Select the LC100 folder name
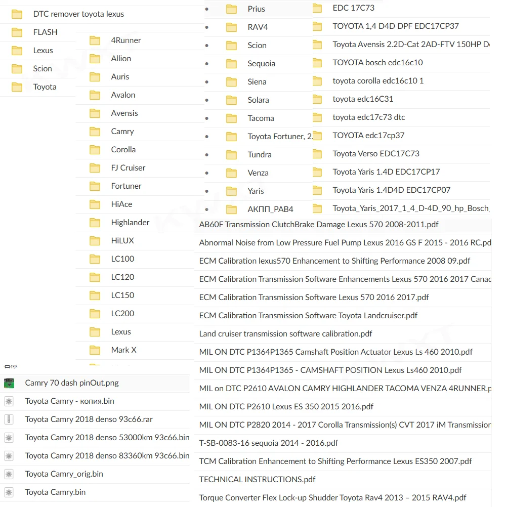506x507 pixels. point(122,259)
